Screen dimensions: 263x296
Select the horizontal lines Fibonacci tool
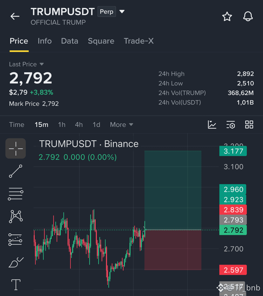click(x=16, y=194)
